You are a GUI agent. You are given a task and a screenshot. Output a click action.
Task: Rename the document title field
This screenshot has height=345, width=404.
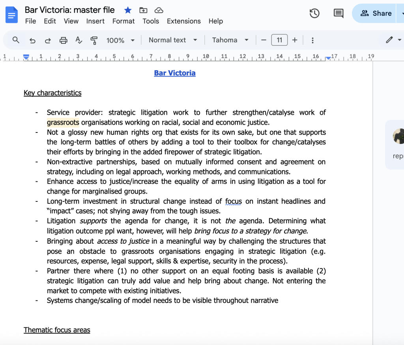pyautogui.click(x=69, y=10)
